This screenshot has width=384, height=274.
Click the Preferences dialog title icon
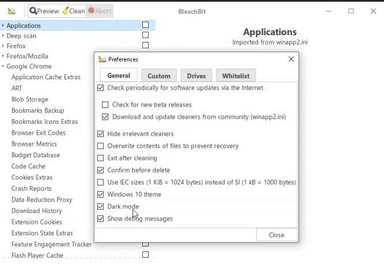pos(102,59)
